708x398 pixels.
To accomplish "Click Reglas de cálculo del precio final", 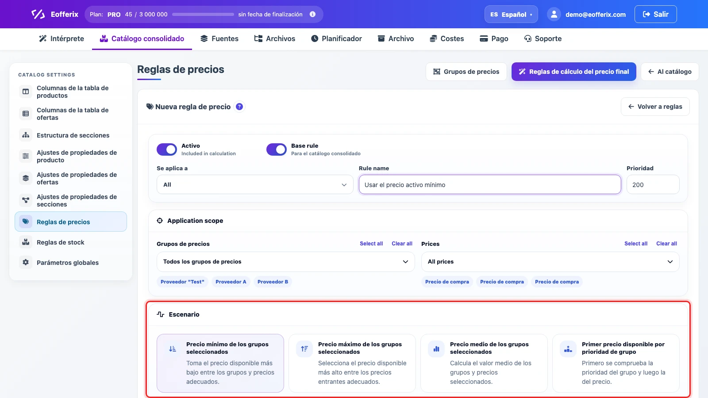I will point(574,72).
